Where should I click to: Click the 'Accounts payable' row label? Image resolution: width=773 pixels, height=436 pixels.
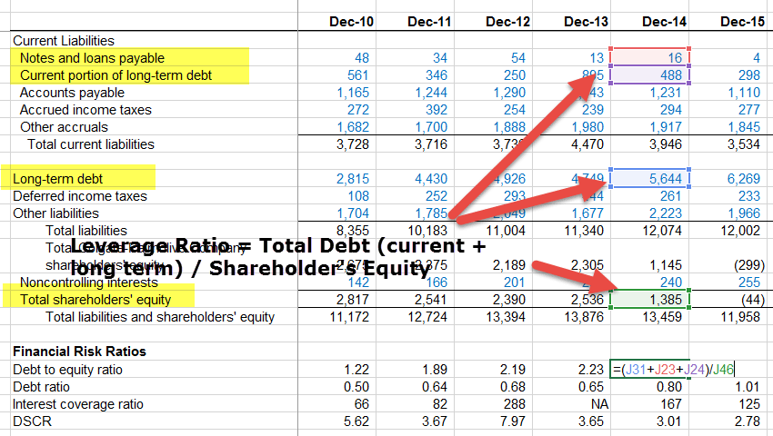[x=72, y=92]
